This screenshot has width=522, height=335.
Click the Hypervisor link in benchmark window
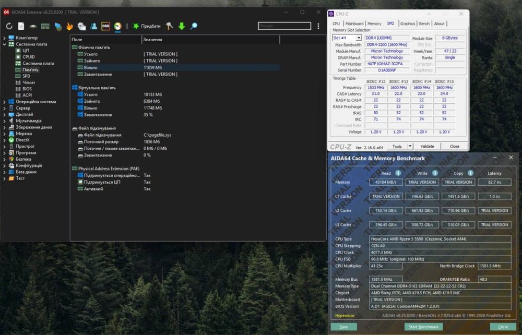tap(345, 315)
